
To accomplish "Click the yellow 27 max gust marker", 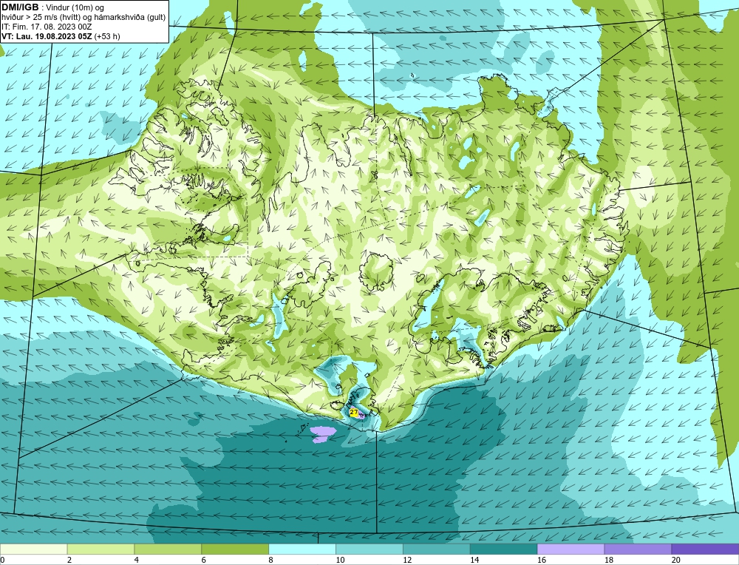I will click(353, 412).
